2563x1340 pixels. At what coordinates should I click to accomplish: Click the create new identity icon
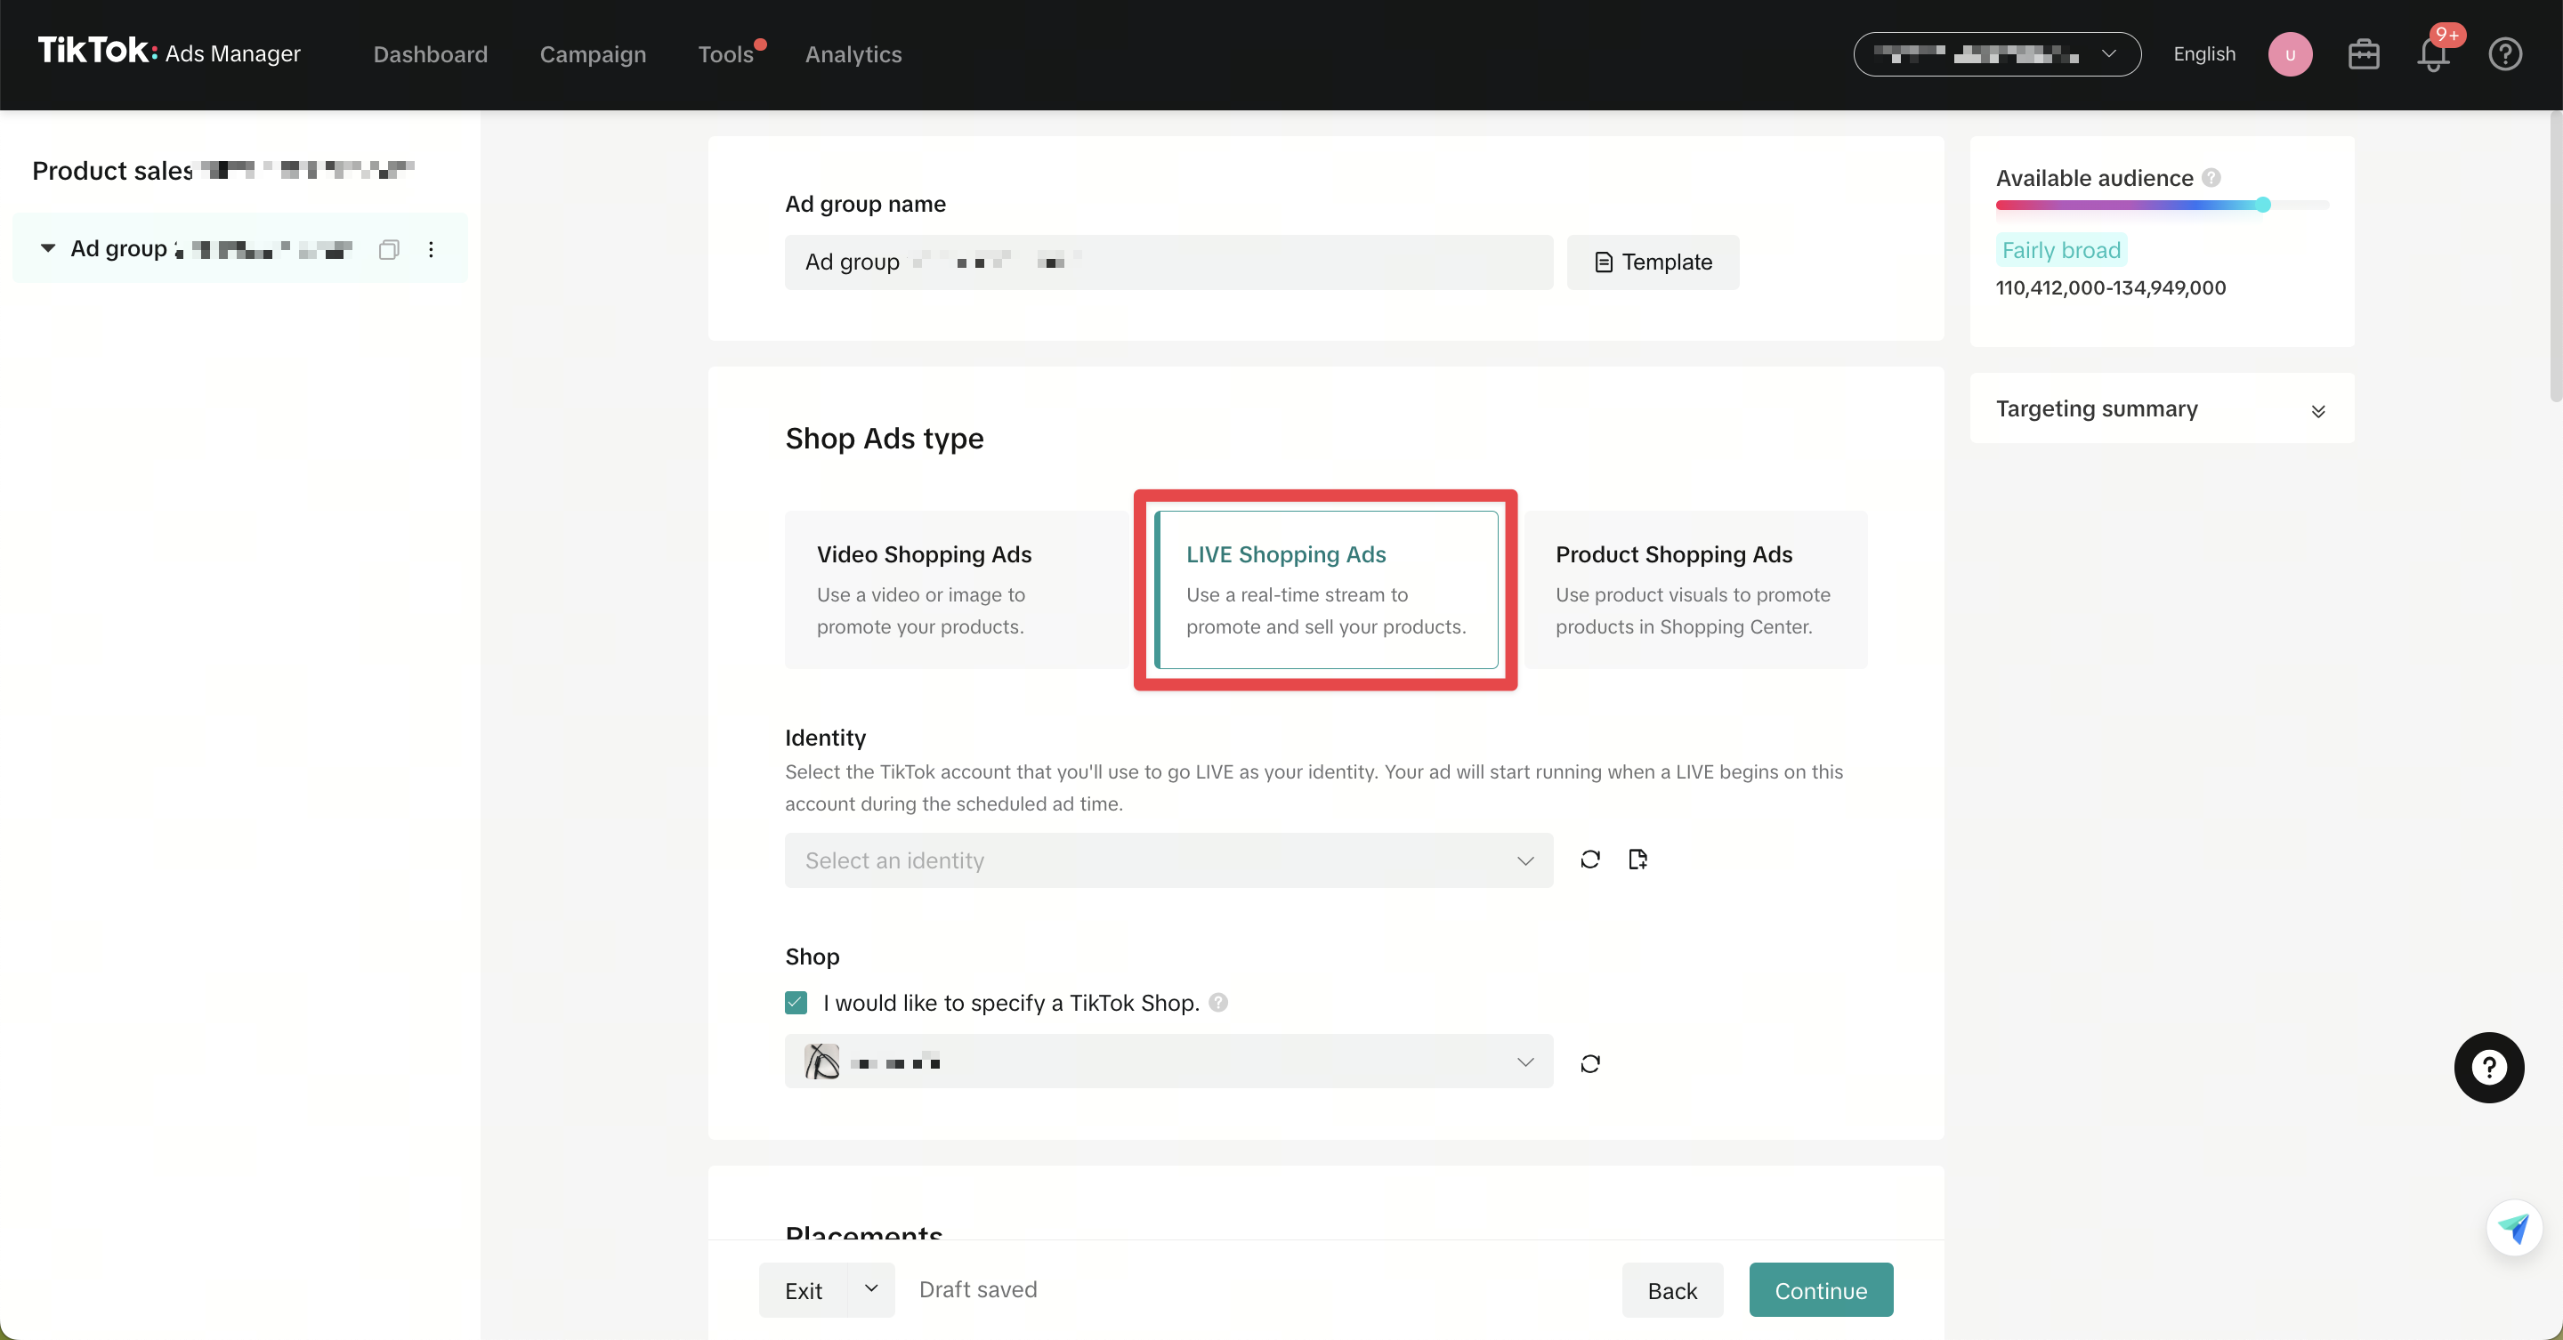click(1637, 860)
